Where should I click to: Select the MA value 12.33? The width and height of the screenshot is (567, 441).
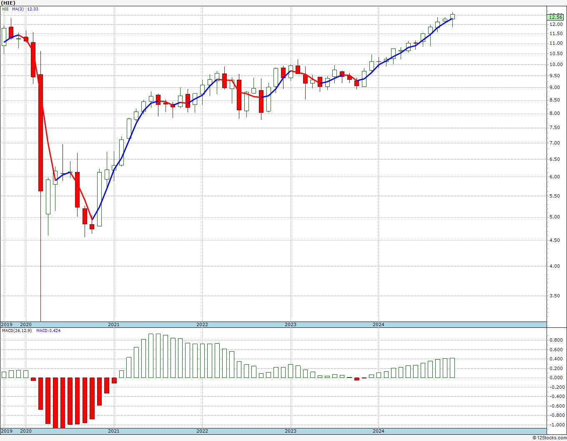(x=33, y=9)
